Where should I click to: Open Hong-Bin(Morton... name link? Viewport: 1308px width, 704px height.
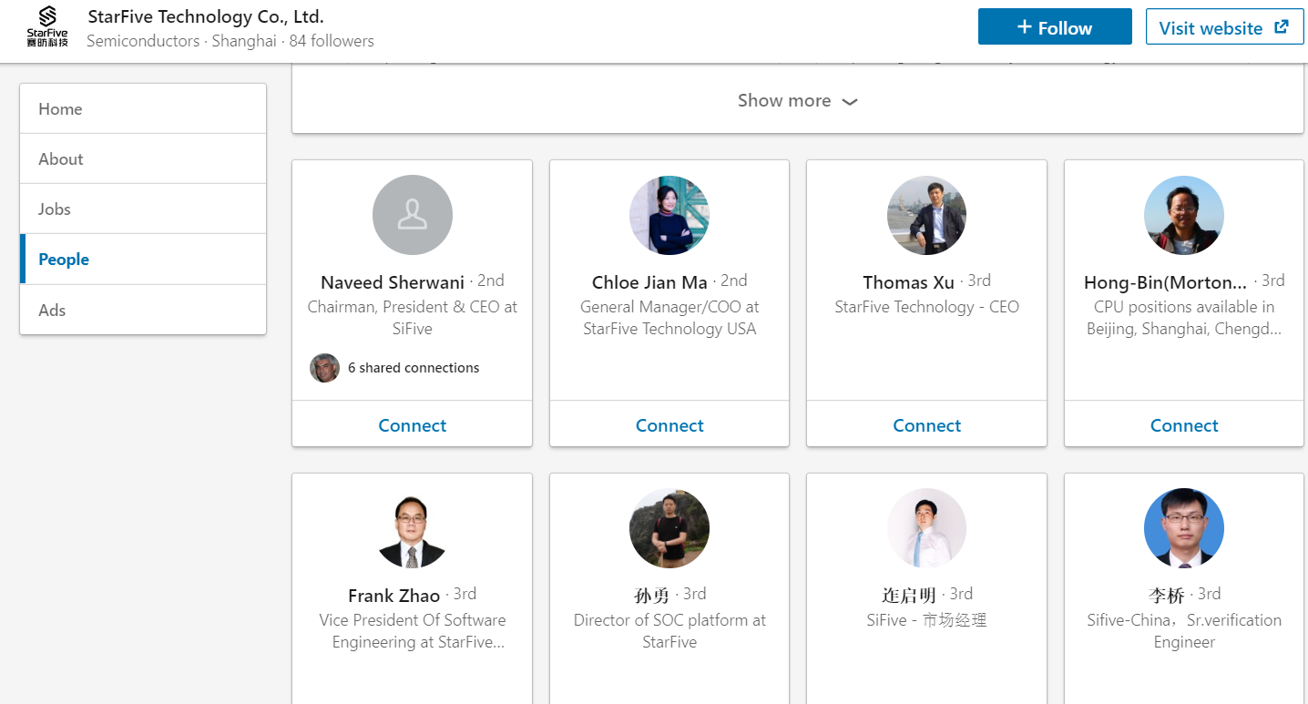[x=1166, y=282]
